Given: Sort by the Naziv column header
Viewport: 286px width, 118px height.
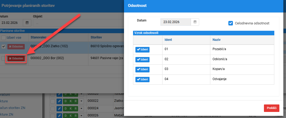Looking at the screenshot, I should pos(216,39).
